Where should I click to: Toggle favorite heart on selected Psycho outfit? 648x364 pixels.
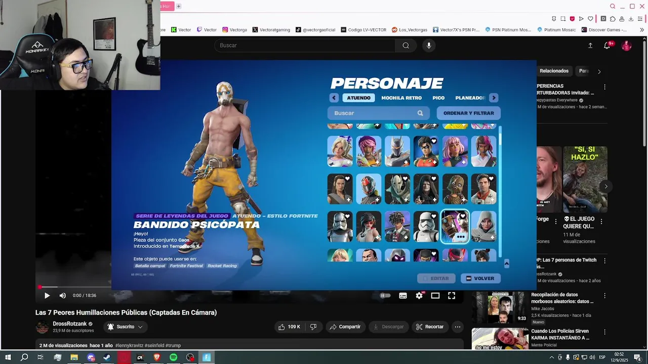pyautogui.click(x=462, y=216)
